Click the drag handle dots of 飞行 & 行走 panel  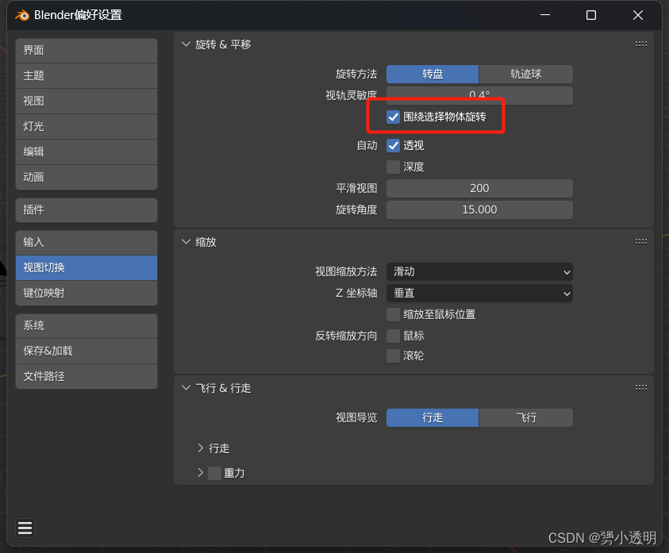pos(641,387)
